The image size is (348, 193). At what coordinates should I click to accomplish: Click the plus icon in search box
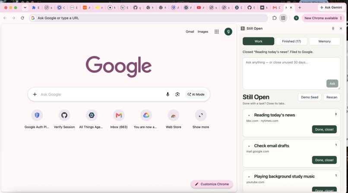click(35, 94)
